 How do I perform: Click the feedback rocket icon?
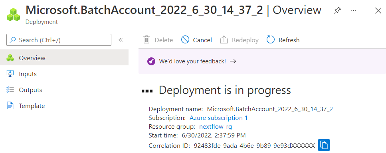pyautogui.click(x=151, y=61)
